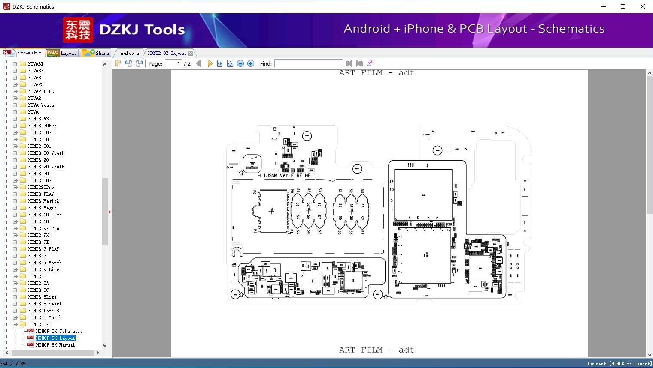The image size is (653, 368).
Task: Select the HONOR 30S tree item
Action: (x=39, y=132)
